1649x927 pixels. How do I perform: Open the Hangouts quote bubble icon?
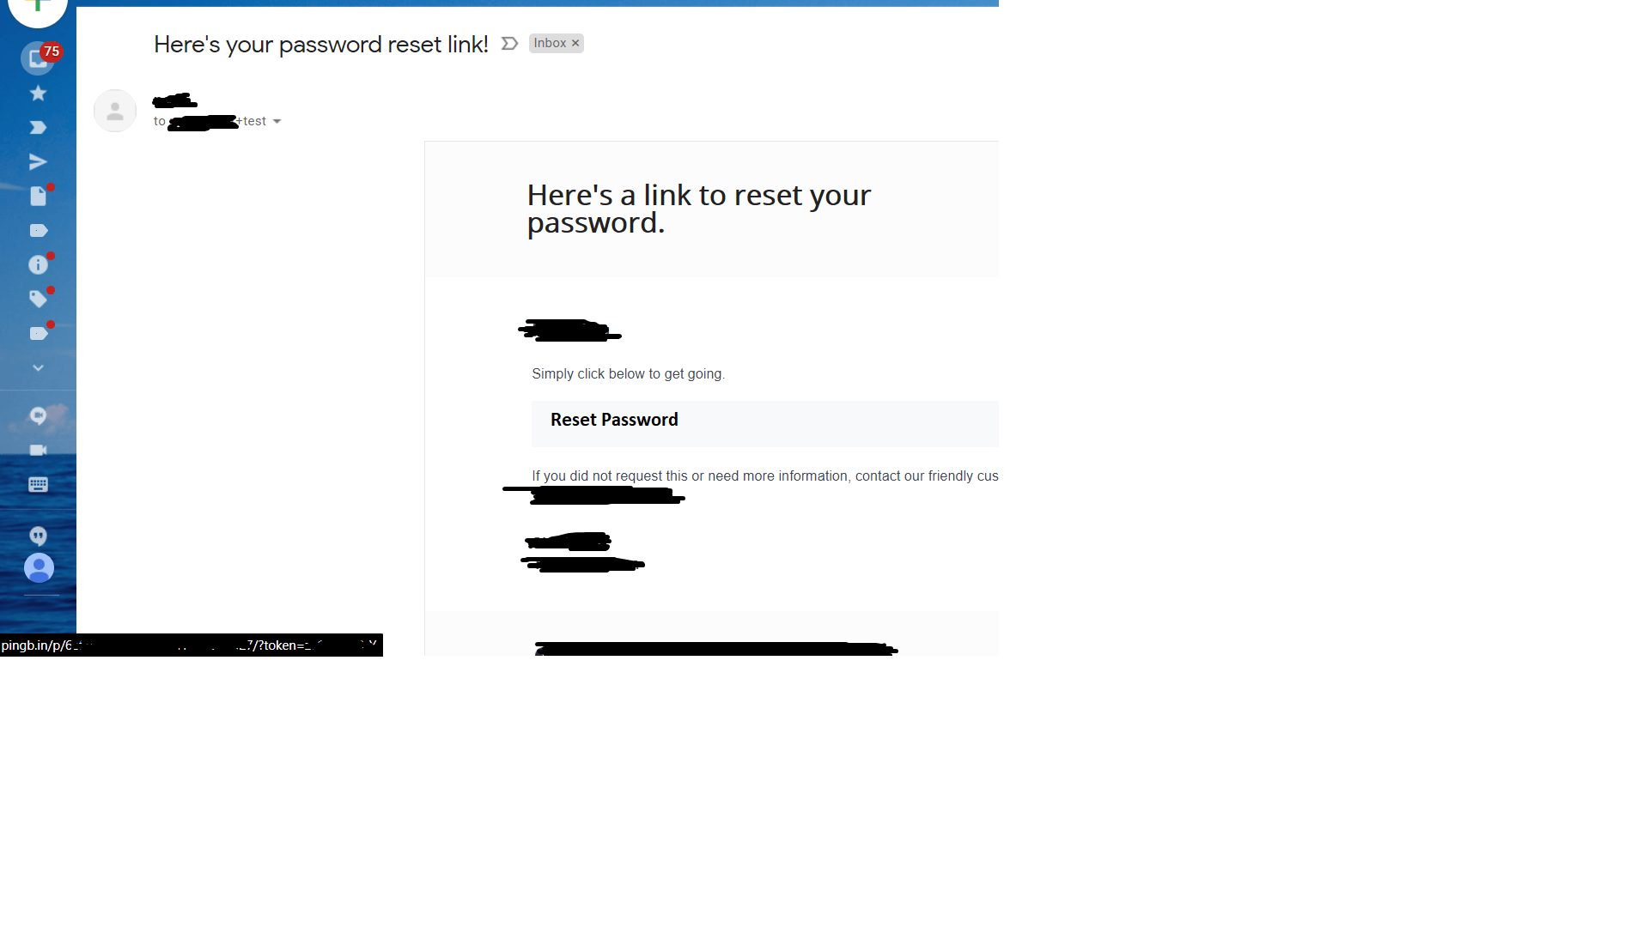point(38,536)
